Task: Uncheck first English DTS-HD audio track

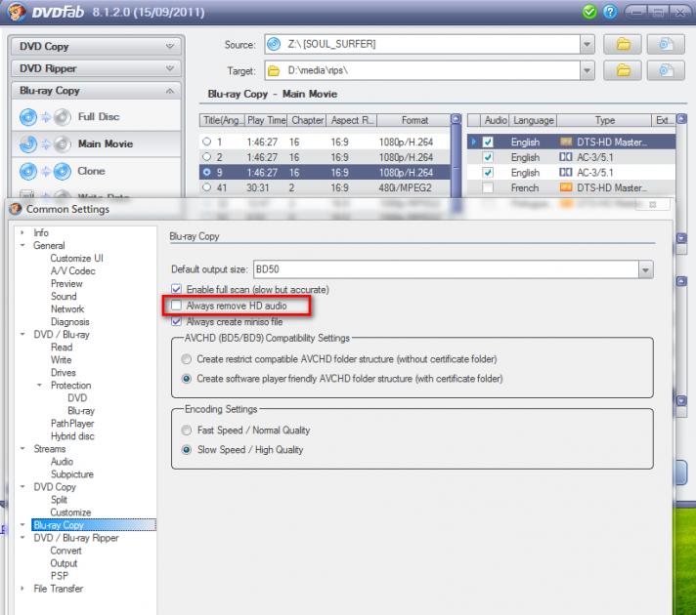Action: click(488, 142)
